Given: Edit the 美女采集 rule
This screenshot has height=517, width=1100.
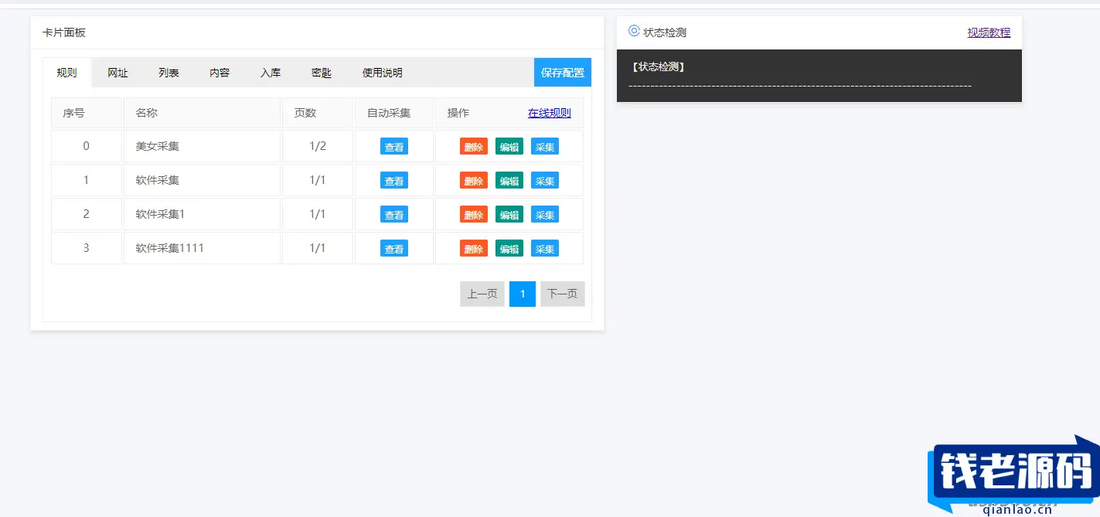Looking at the screenshot, I should (x=509, y=147).
